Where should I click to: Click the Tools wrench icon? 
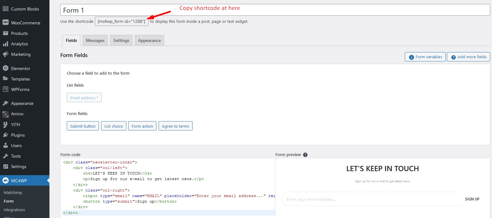tap(5, 156)
